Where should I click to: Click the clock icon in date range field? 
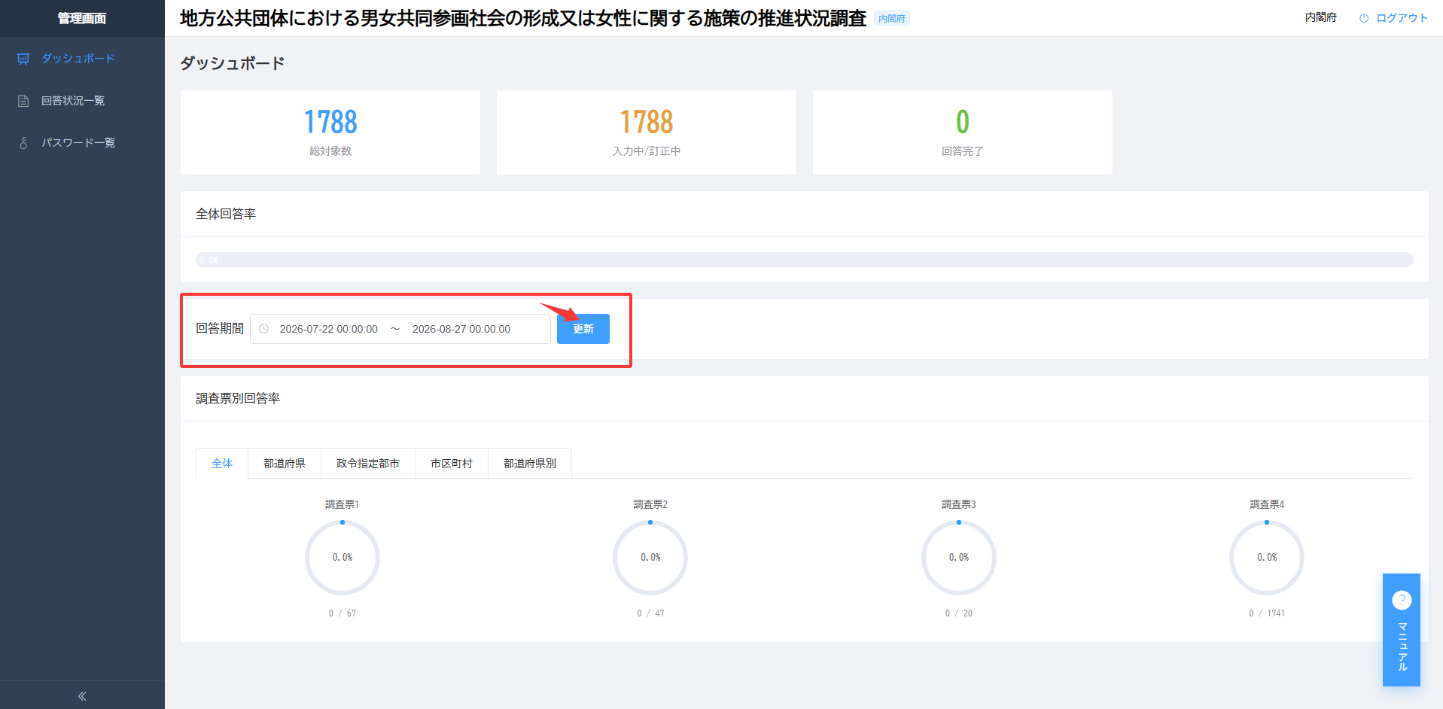tap(264, 329)
